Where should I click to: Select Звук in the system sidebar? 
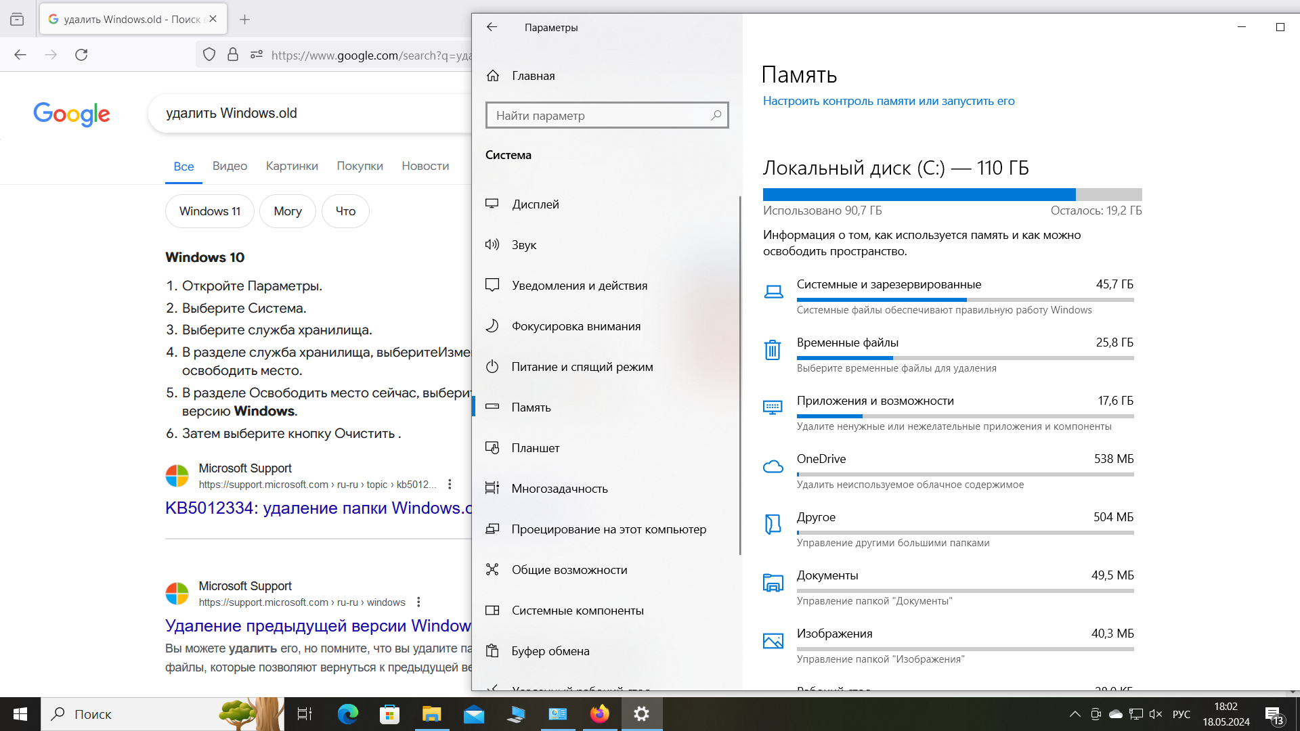(x=523, y=245)
